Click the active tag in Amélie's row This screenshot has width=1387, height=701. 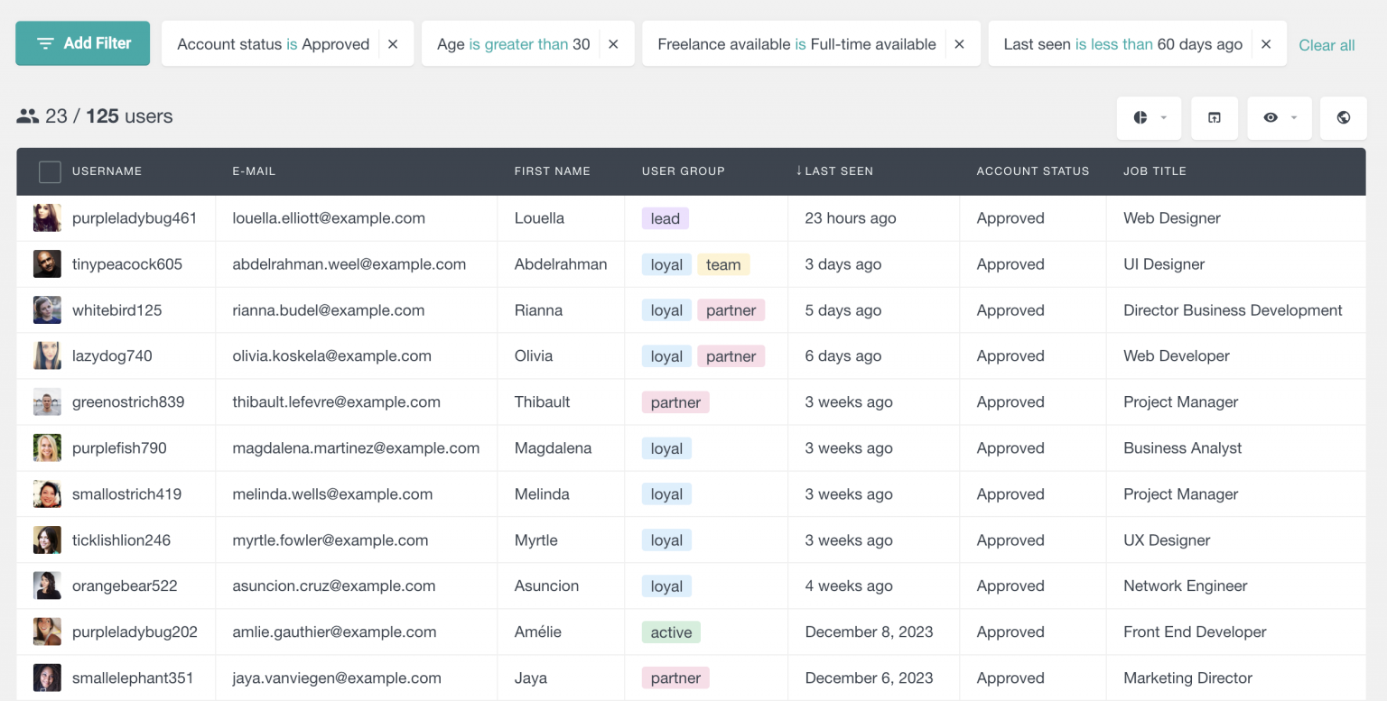[671, 632]
